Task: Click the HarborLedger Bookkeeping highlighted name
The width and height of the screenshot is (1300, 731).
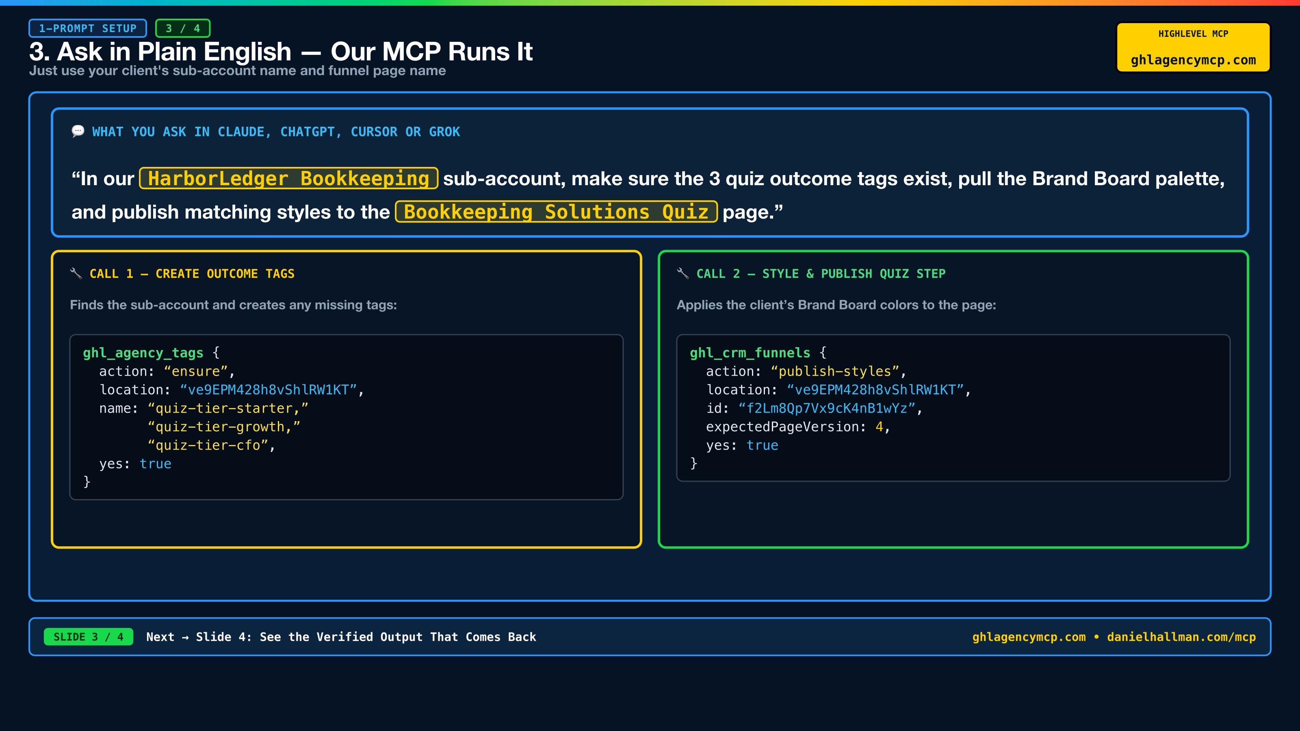Action: (x=289, y=179)
